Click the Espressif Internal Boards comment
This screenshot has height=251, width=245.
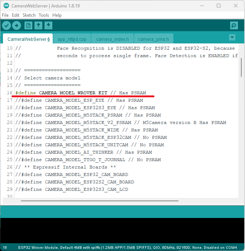(x=66, y=167)
